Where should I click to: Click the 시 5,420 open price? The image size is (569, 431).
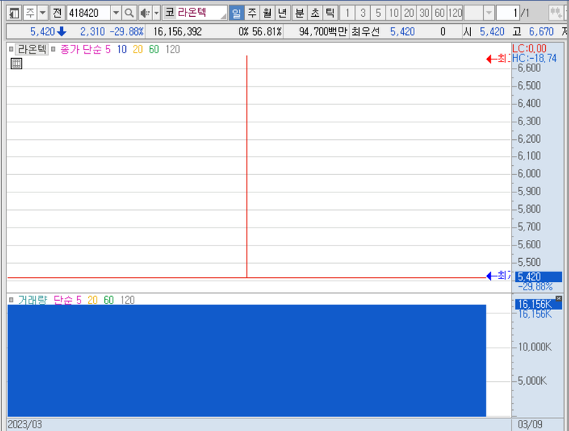click(x=484, y=31)
